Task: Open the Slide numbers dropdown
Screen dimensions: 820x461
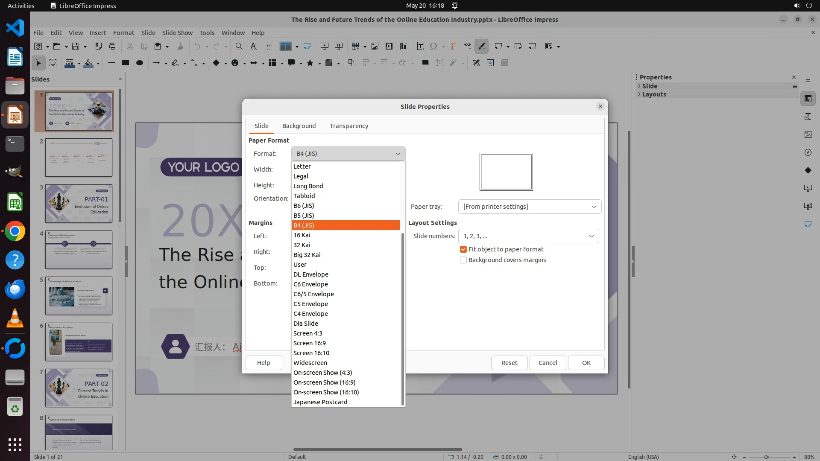Action: [528, 236]
